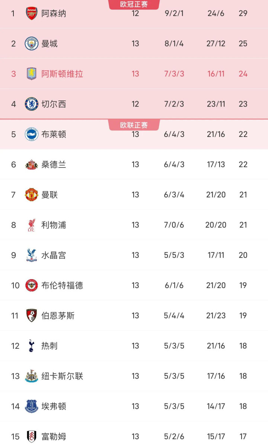Click the Chelsea club logo

[32, 104]
